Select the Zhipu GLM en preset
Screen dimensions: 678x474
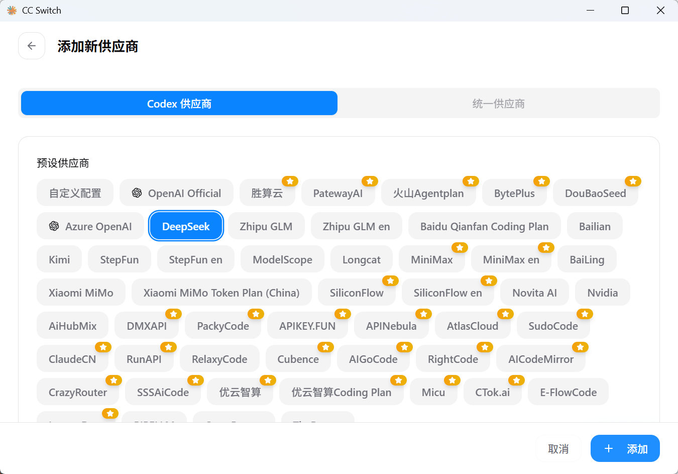[357, 226]
